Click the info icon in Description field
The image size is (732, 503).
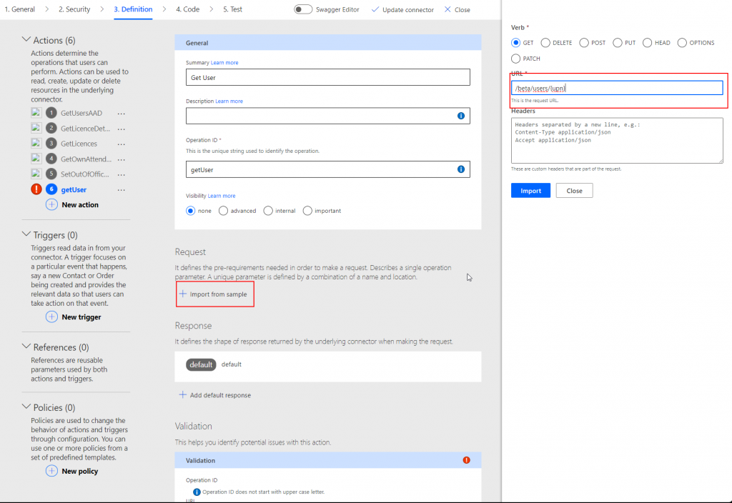(x=461, y=116)
